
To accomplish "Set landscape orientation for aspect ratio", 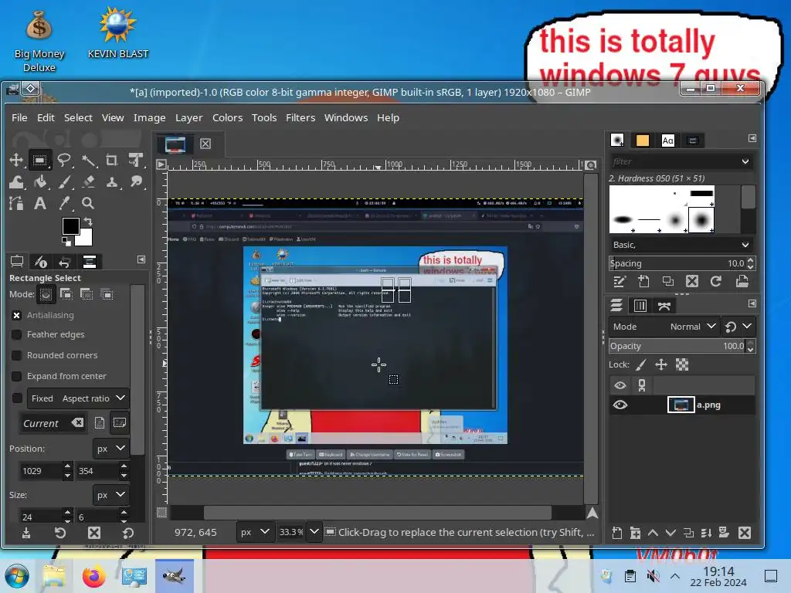I will [x=119, y=422].
